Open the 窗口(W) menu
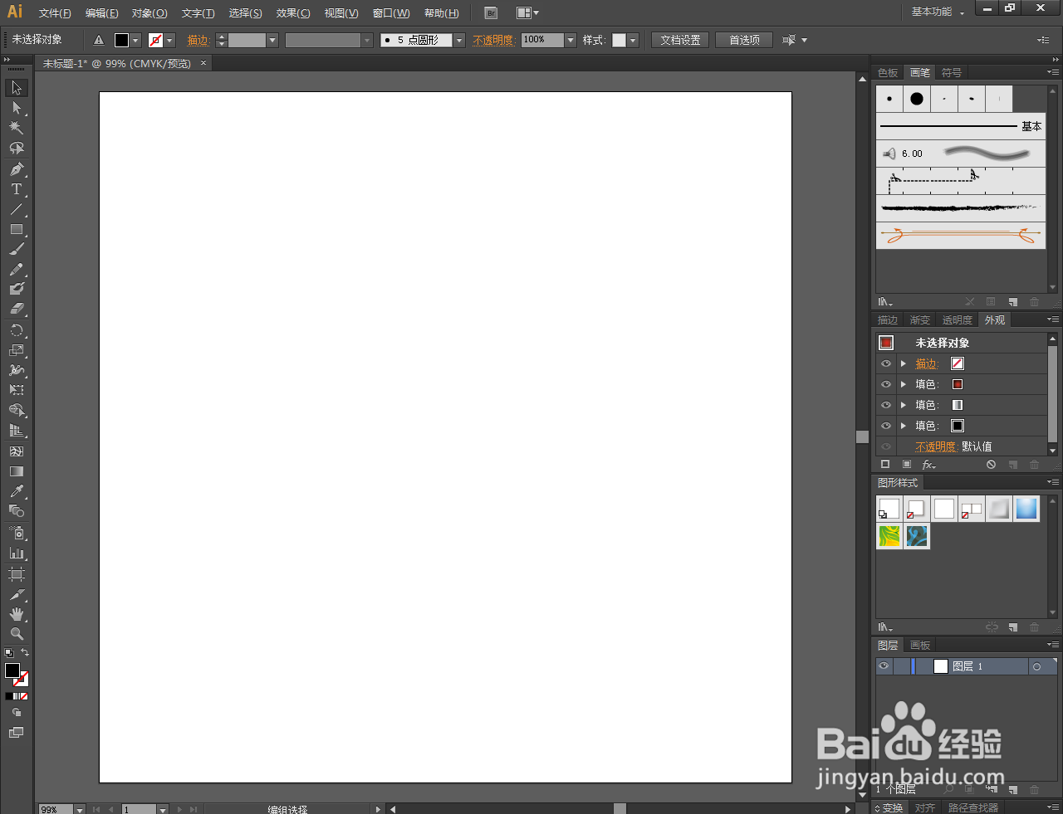1063x814 pixels. coord(391,13)
